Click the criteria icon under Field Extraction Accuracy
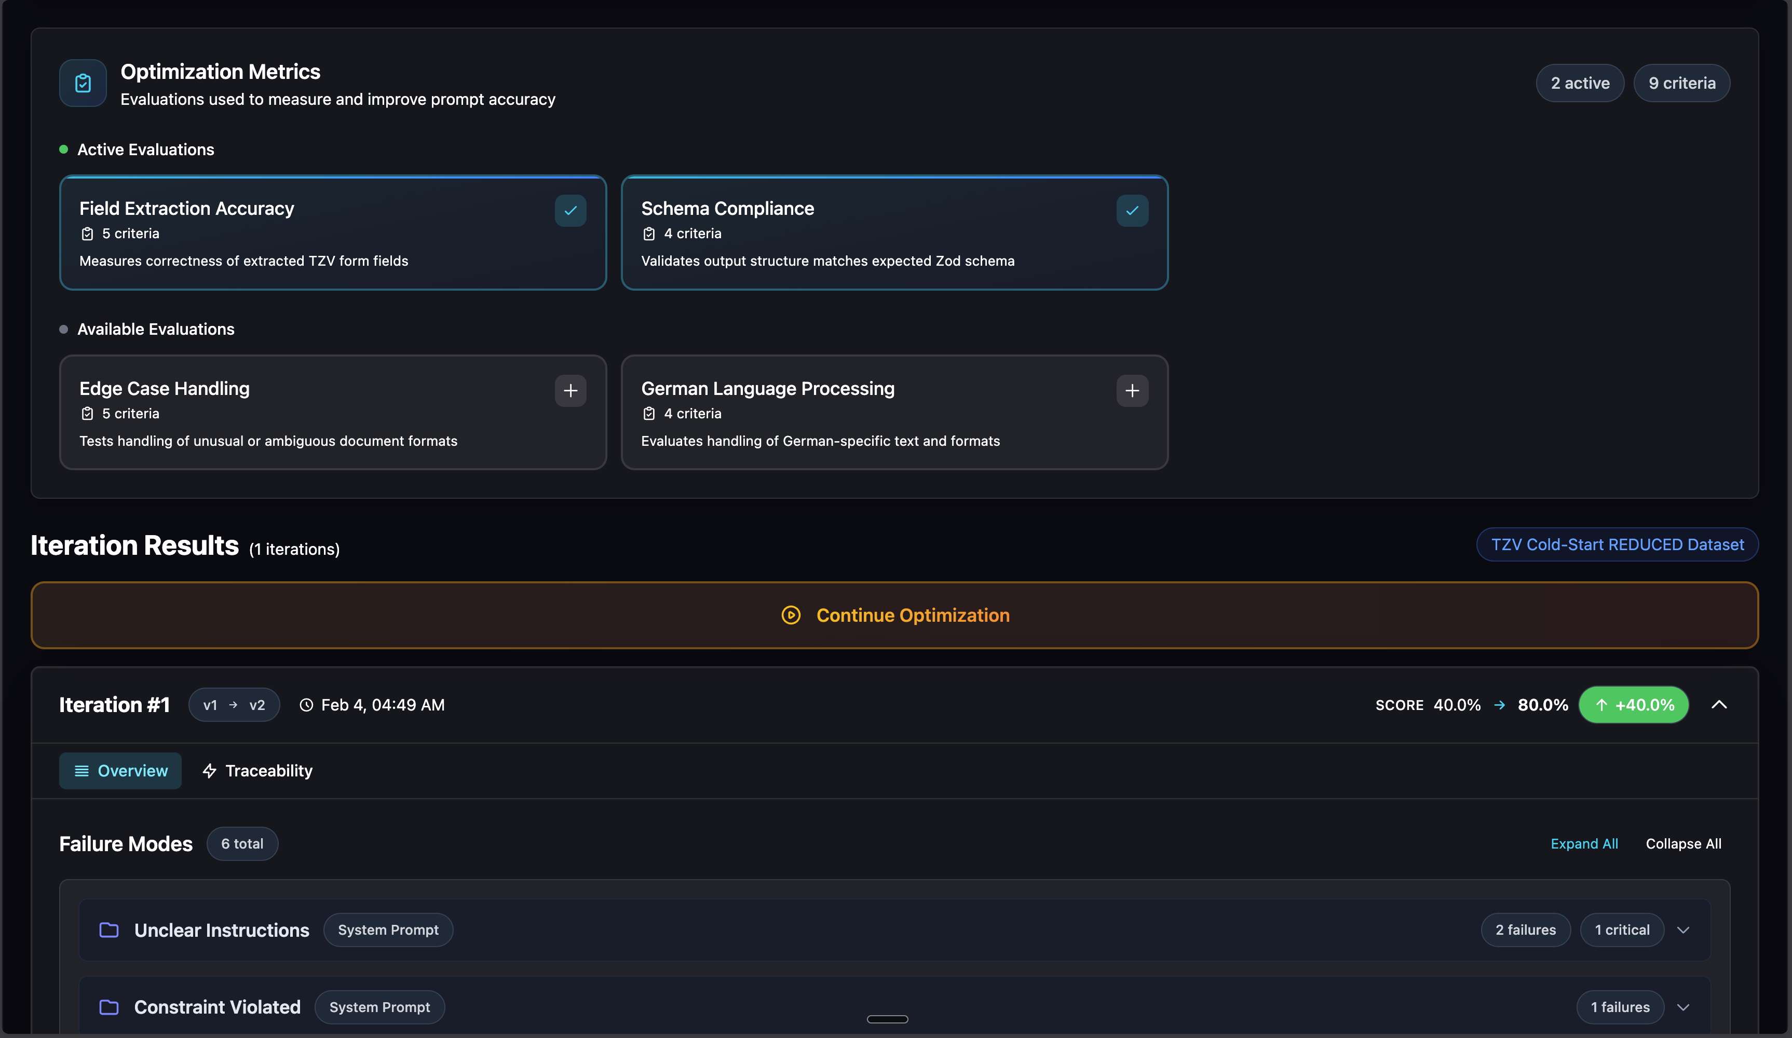Screen dimensions: 1792x1038 87,233
